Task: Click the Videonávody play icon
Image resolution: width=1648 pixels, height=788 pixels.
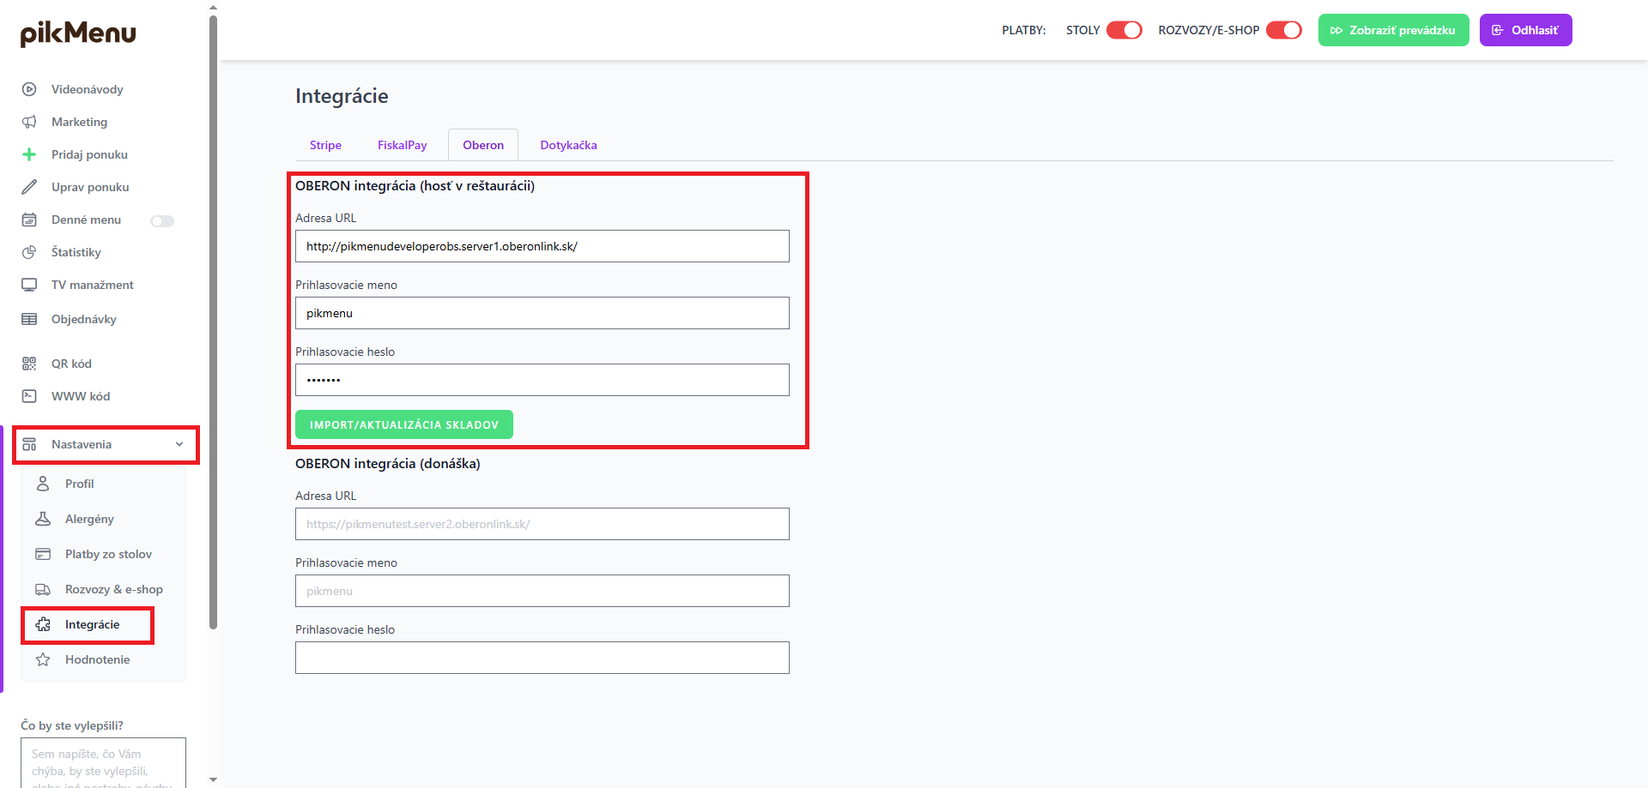Action: [x=29, y=89]
